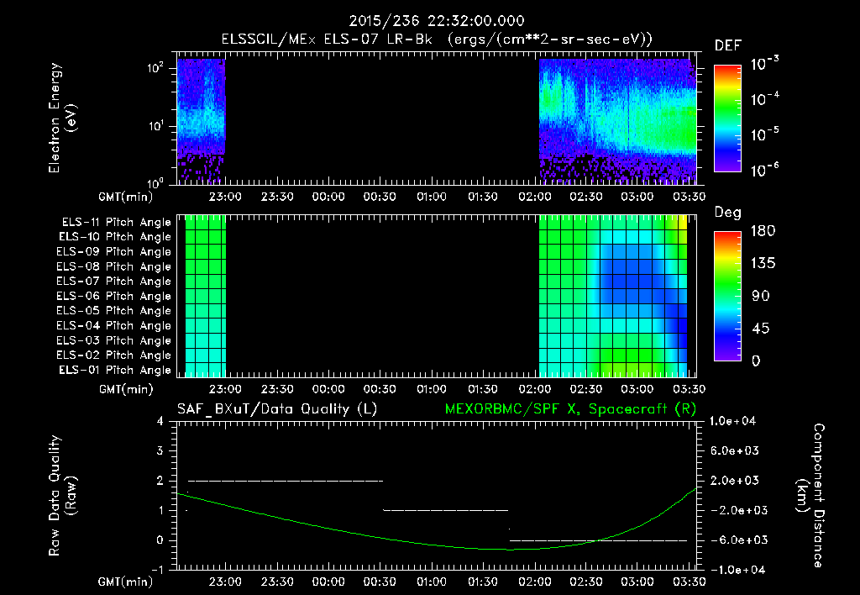
Task: Select the "ELS-04 Pitch Angle" row label
Action: click(x=113, y=325)
